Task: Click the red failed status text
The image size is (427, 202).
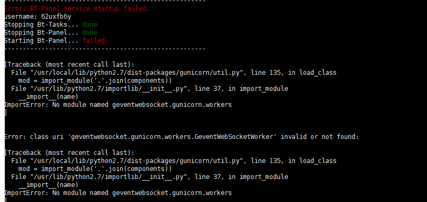Action: 94,41
